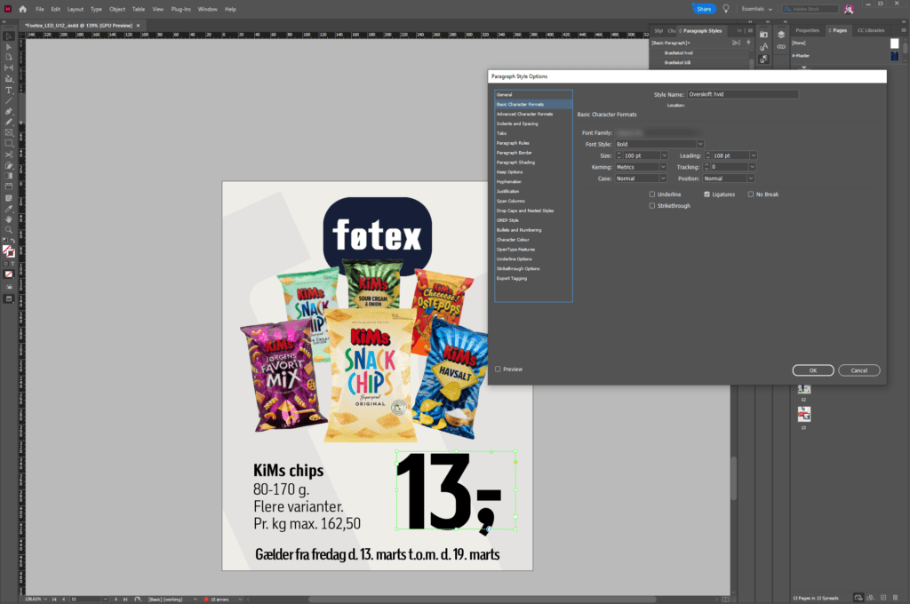
Task: Select the Note tool
Action: 9,198
